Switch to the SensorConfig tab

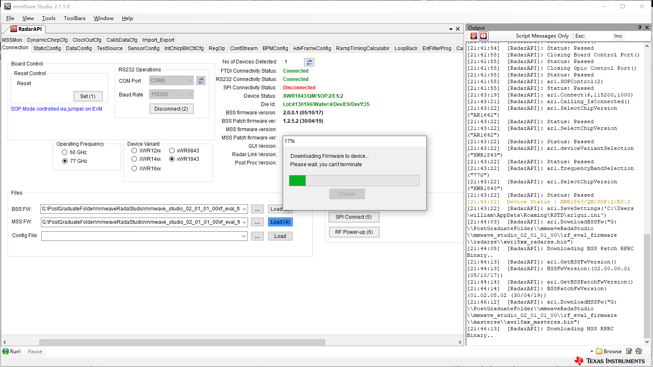[144, 48]
